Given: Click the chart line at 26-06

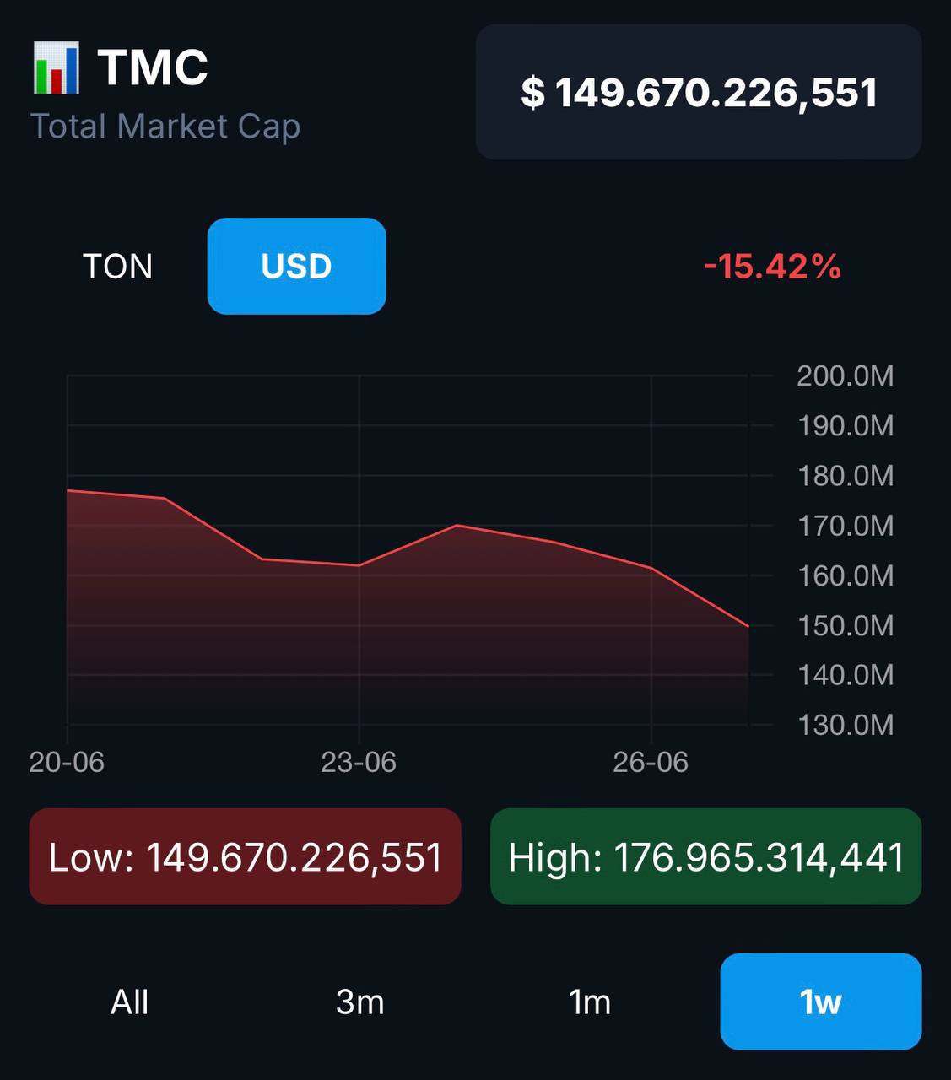Looking at the screenshot, I should 651,568.
